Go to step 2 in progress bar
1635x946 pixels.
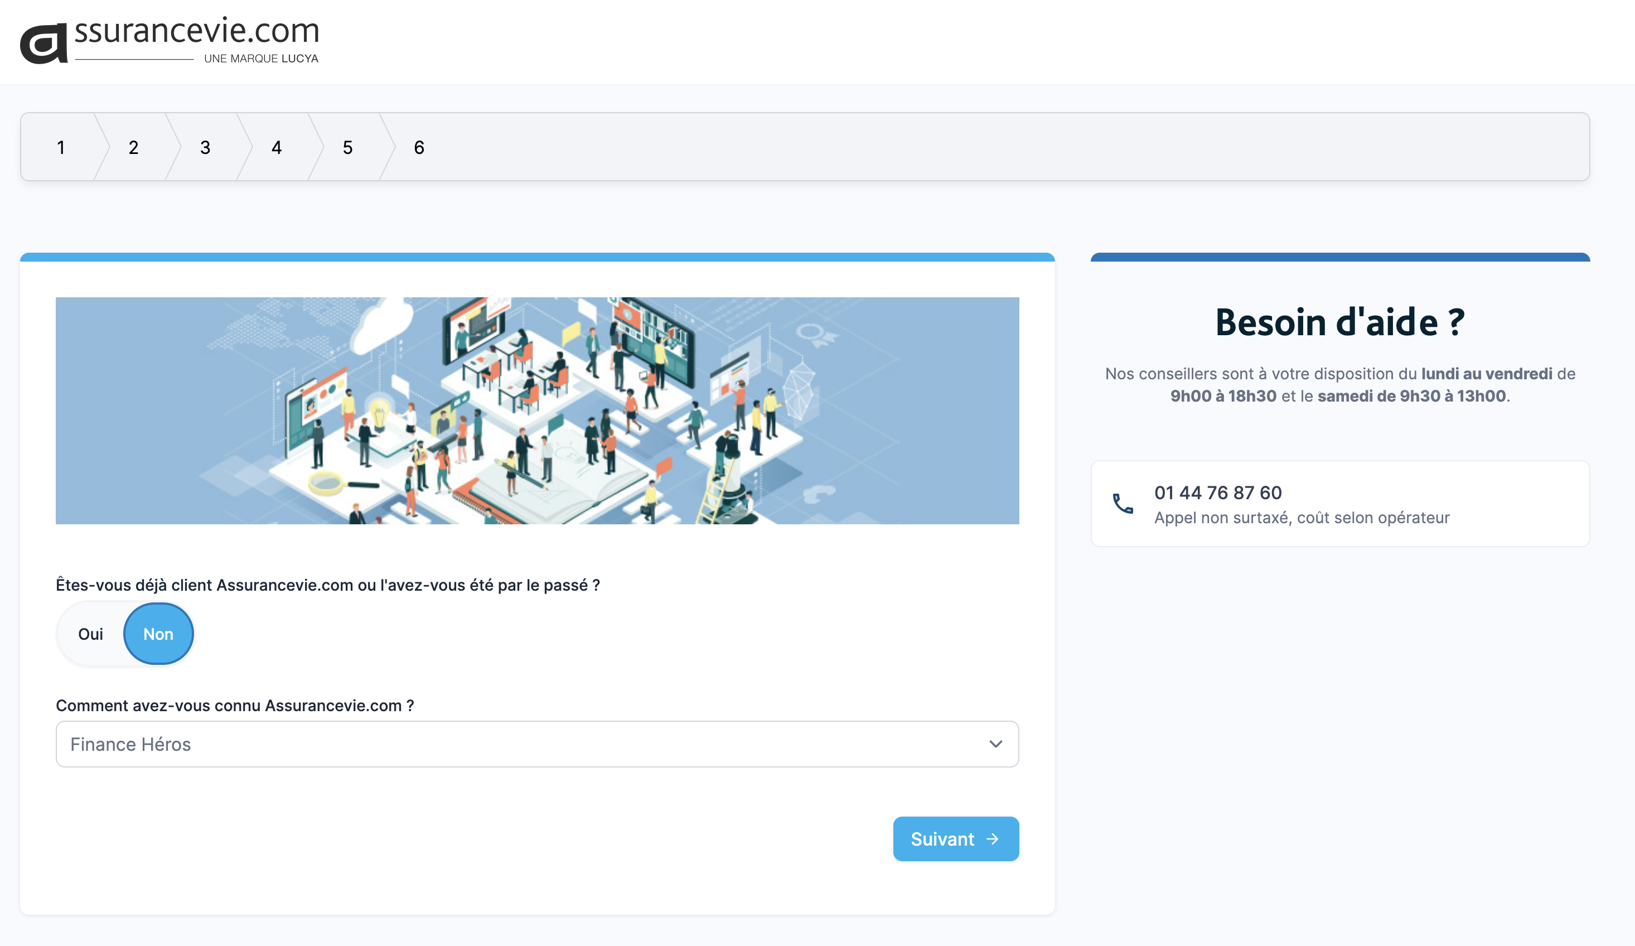point(134,147)
